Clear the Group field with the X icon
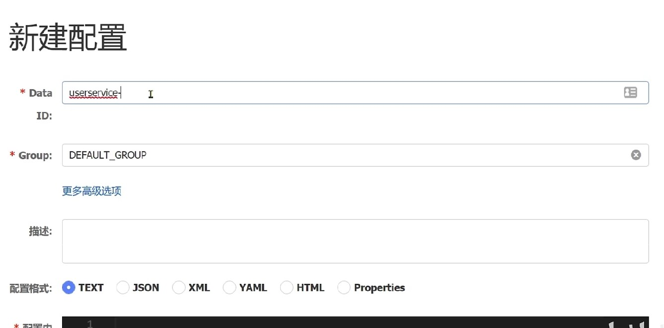This screenshot has height=328, width=664. point(636,155)
